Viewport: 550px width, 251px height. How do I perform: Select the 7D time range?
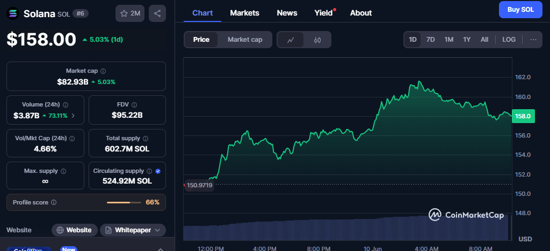click(x=430, y=40)
